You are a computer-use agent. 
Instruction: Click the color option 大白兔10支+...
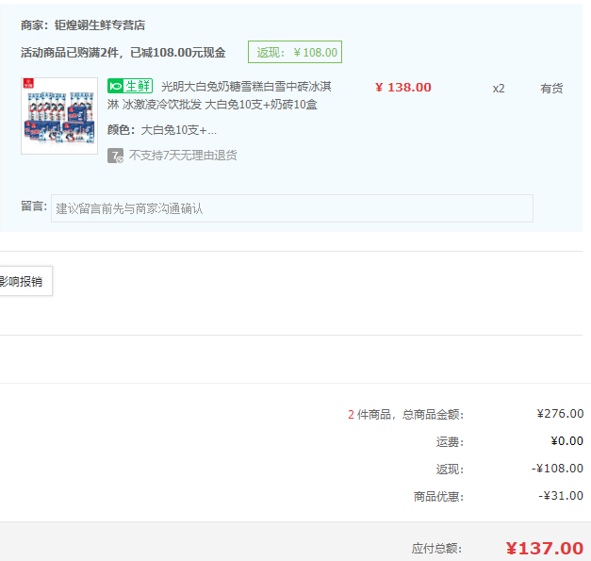click(x=178, y=130)
